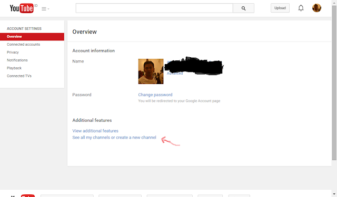Viewport: 337px width, 197px height.
Task: Focus the YouTube search box
Action: click(x=154, y=8)
